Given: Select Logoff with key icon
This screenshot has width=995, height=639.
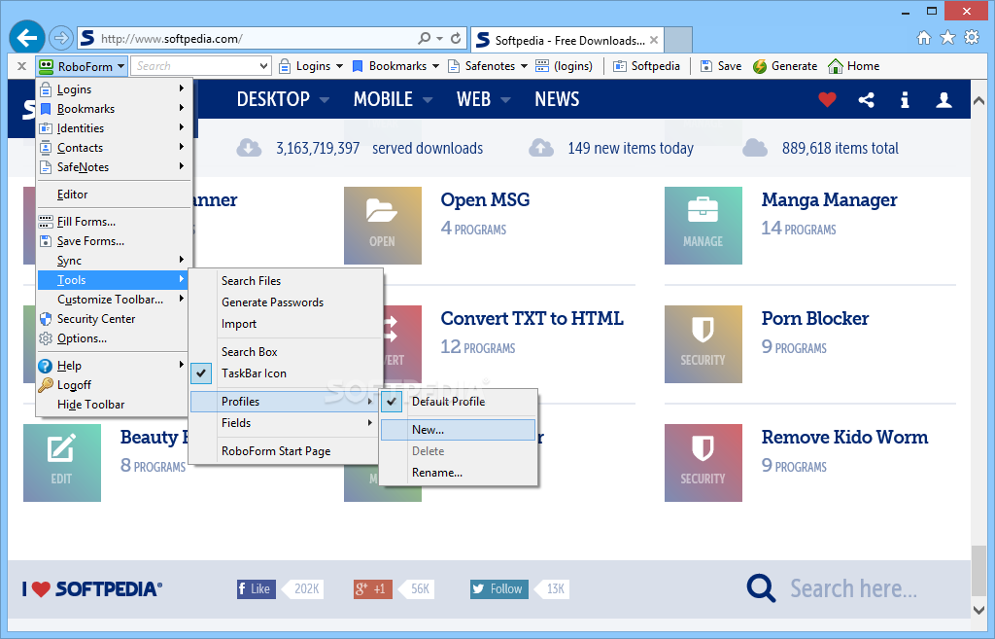Looking at the screenshot, I should point(113,385).
